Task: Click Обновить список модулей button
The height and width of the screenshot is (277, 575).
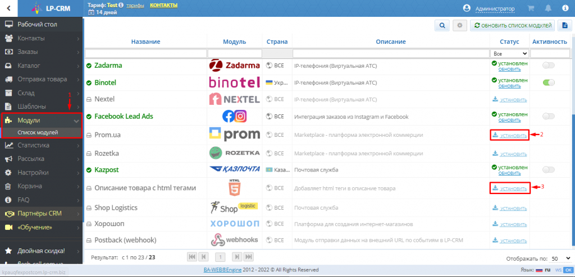Action: (512, 26)
